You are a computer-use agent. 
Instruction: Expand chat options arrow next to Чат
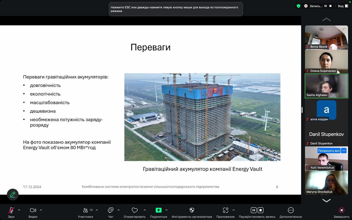click(x=119, y=210)
